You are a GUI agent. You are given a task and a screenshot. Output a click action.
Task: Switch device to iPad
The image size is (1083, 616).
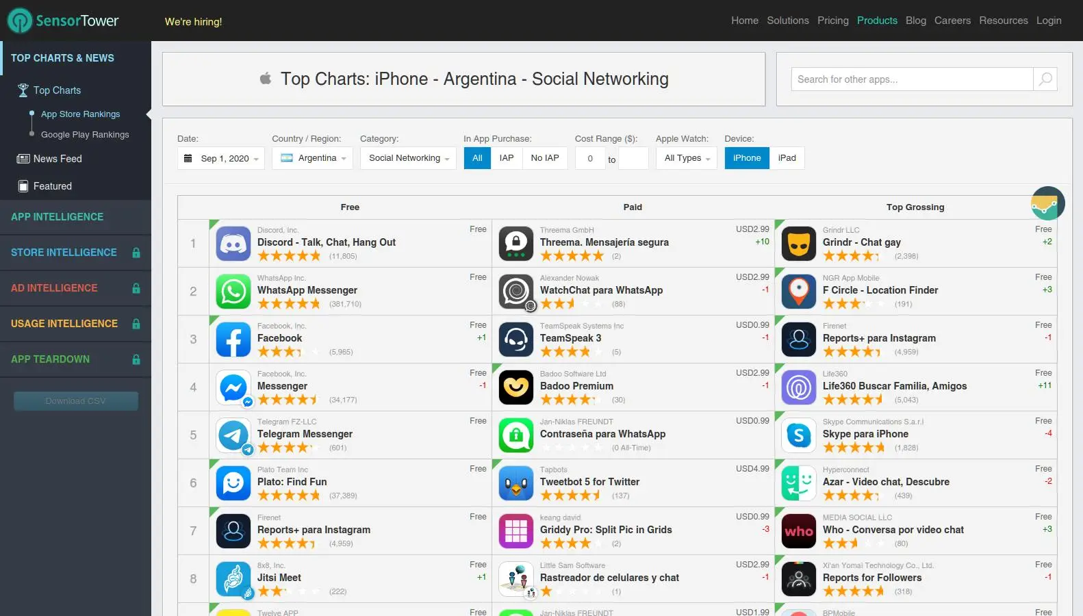pos(787,158)
